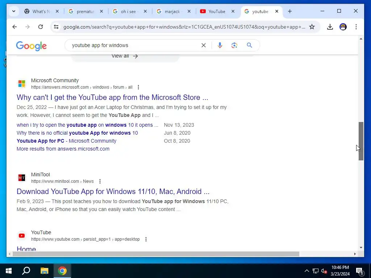This screenshot has width=371, height=278.
Task: Close the YouTube tab
Action: tap(233, 11)
